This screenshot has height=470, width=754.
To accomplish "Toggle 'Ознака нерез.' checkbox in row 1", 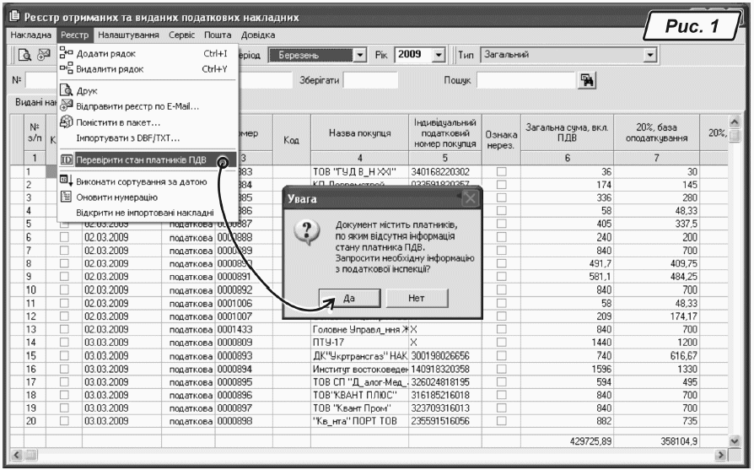I will [502, 172].
